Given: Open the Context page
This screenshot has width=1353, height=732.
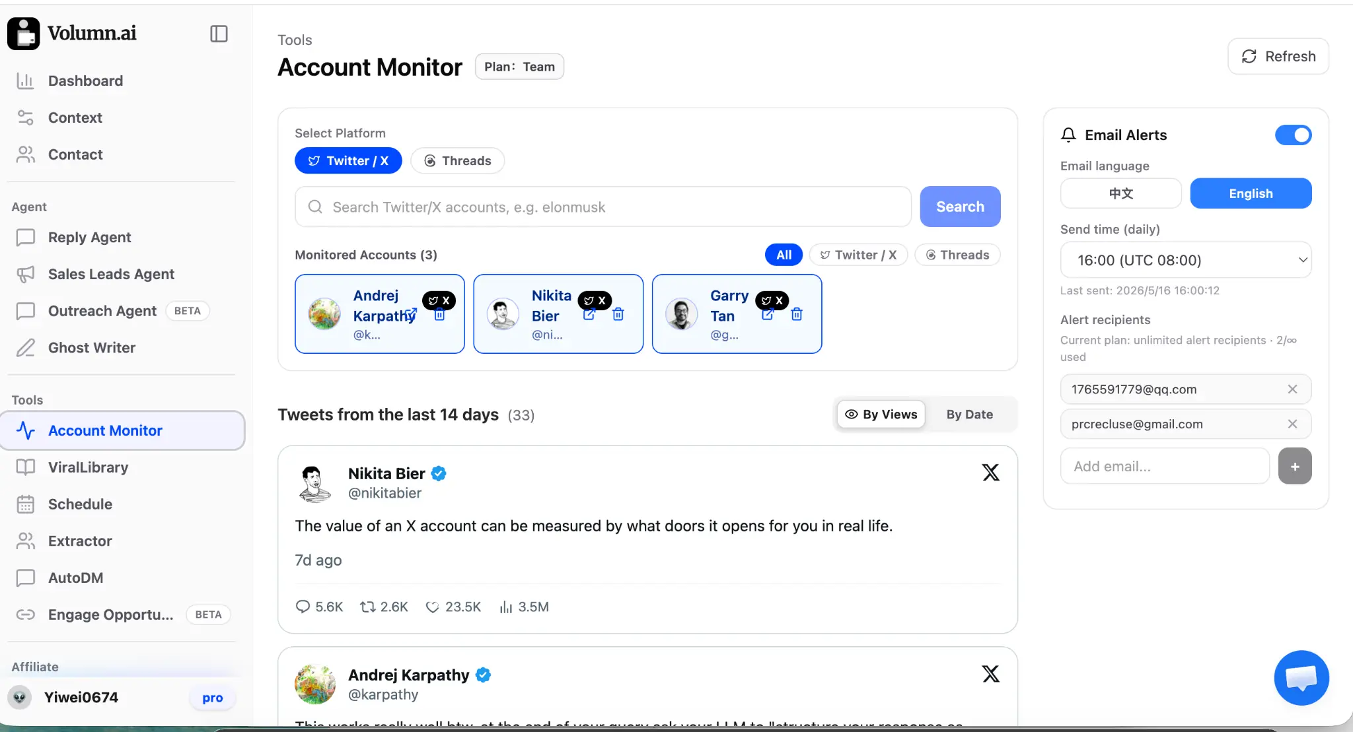Looking at the screenshot, I should [x=75, y=117].
